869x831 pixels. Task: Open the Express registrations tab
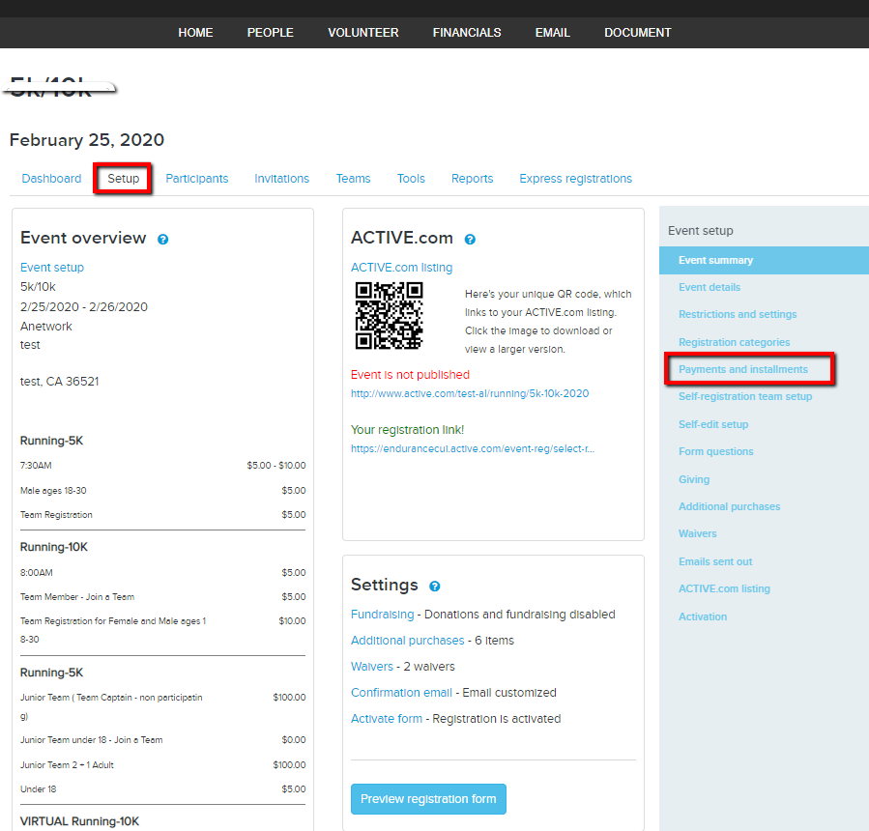[x=574, y=178]
